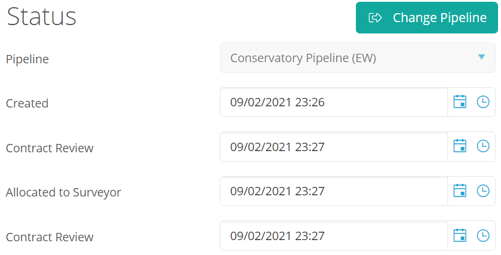Click the blue dropdown arrow in Pipeline field
This screenshot has height=255, width=501.
pyautogui.click(x=481, y=57)
